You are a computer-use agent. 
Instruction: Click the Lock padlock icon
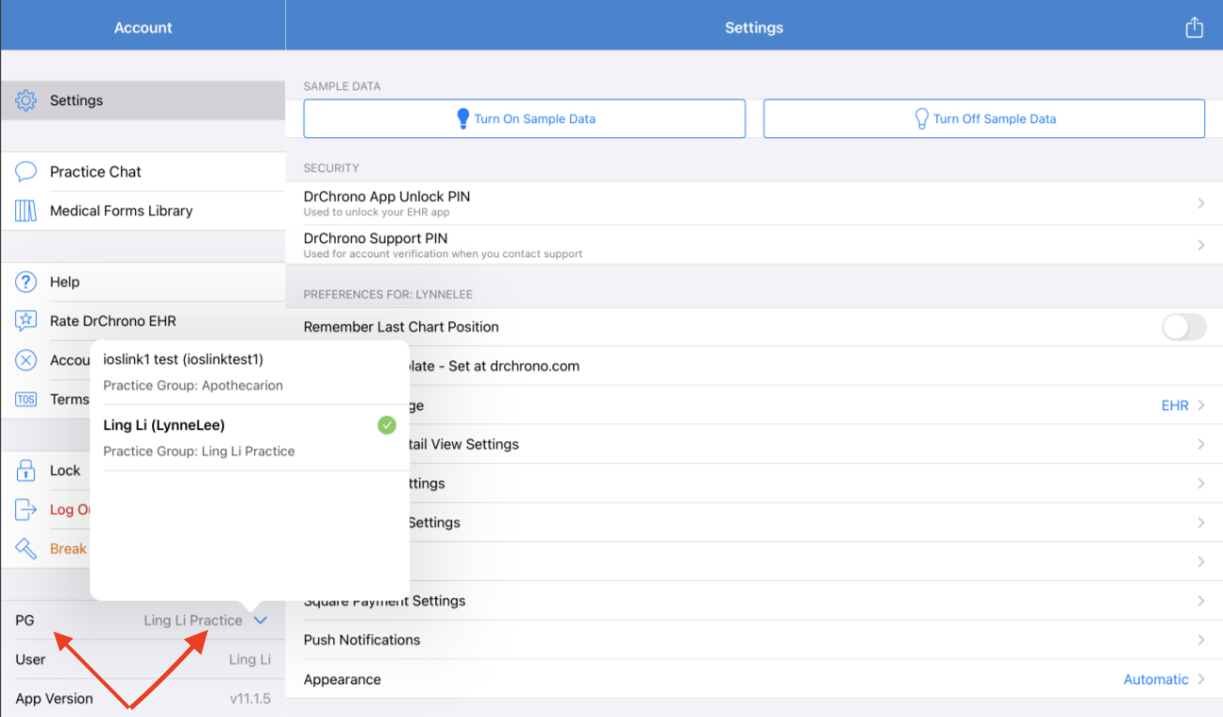26,470
